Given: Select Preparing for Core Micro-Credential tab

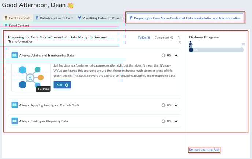Looking at the screenshot, I should point(185,18).
